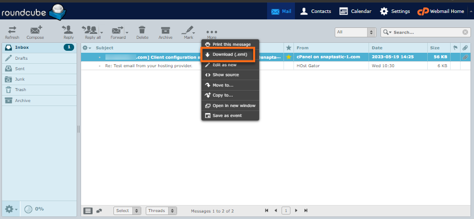Screen dimensions: 474x219
Task: Archive the selected message
Action: (165, 32)
